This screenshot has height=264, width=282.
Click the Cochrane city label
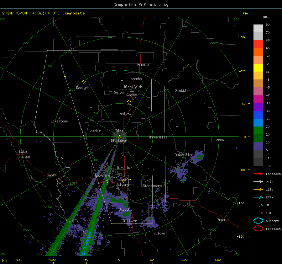click(x=102, y=175)
